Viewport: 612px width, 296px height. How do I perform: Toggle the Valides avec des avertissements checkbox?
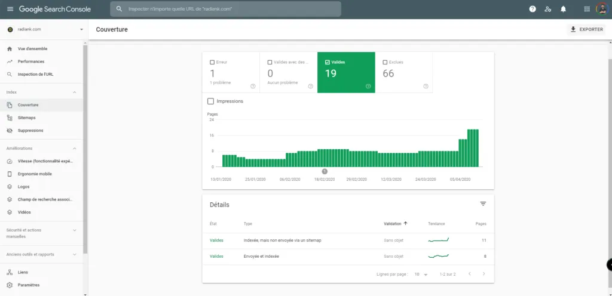270,62
